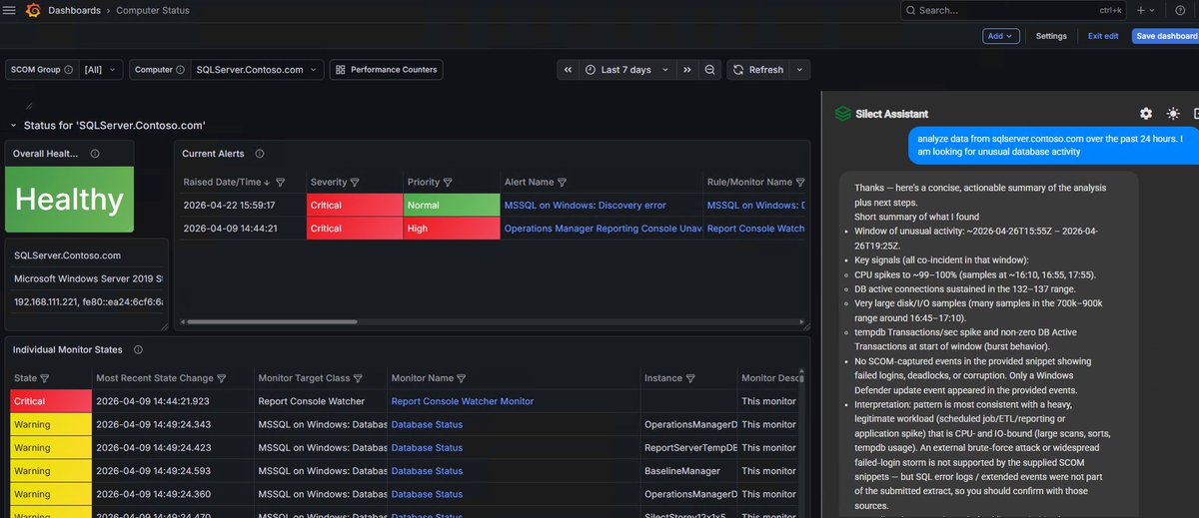
Task: Open Database Status link for BaselineManager
Action: [x=427, y=471]
